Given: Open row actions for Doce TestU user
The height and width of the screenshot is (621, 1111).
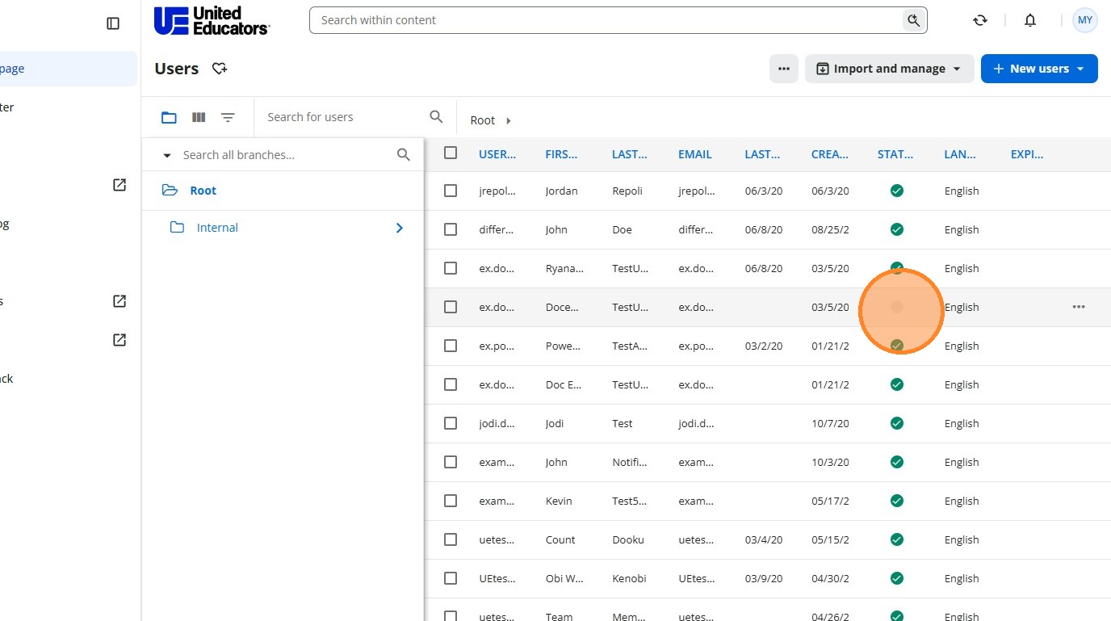Looking at the screenshot, I should 1079,307.
